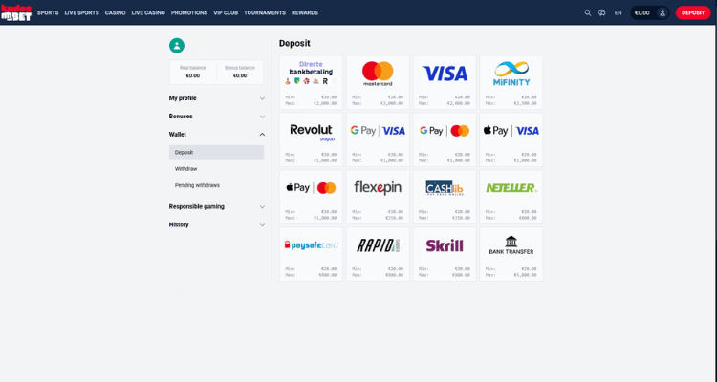
Task: Open the Live Sports menu
Action: pyautogui.click(x=82, y=12)
